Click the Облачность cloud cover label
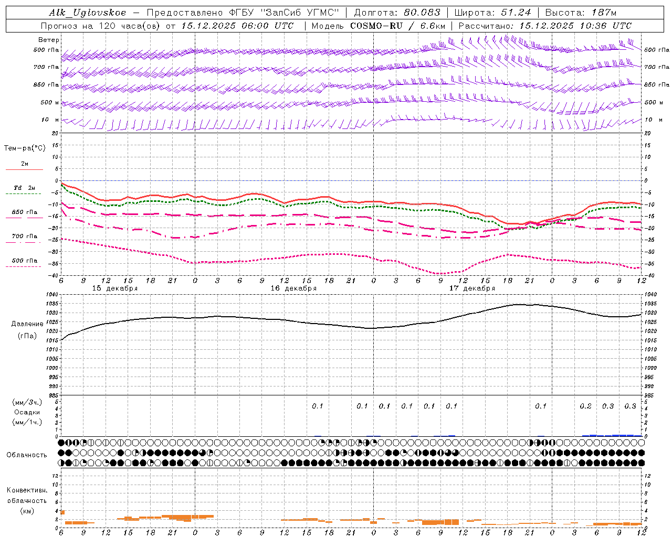Screen dimensions: 672x537 (27, 455)
